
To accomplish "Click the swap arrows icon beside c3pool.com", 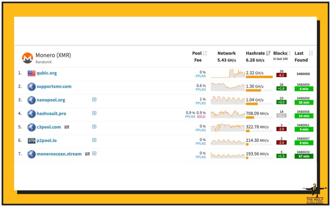I will tap(67, 127).
